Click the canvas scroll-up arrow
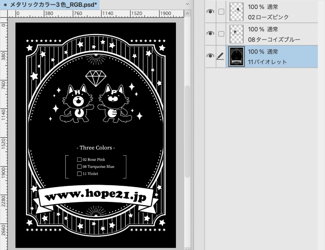 [x=187, y=14]
